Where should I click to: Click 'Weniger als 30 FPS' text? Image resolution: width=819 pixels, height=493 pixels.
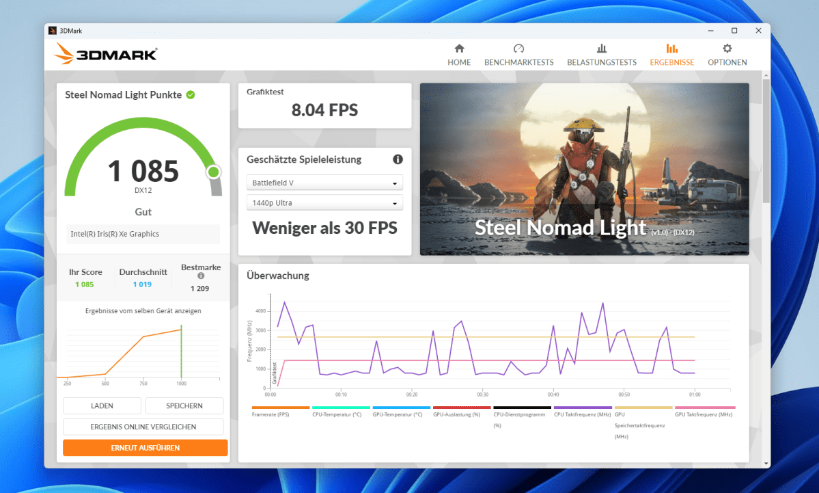pyautogui.click(x=325, y=228)
